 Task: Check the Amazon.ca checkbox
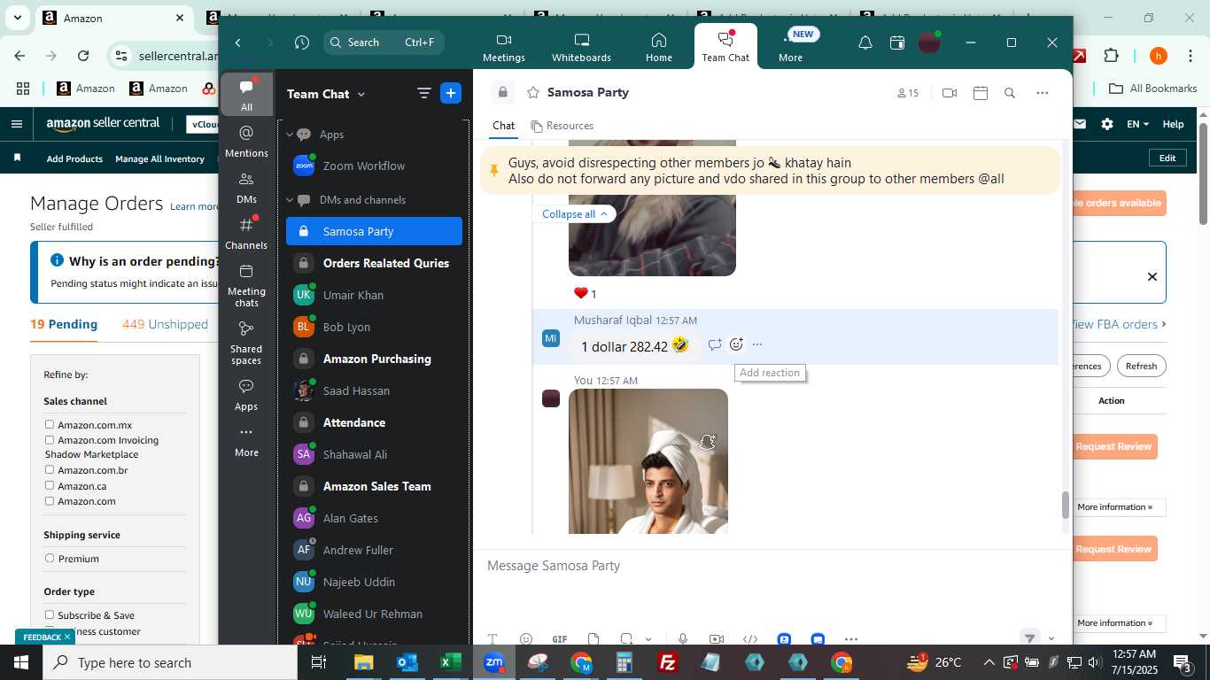pos(50,486)
